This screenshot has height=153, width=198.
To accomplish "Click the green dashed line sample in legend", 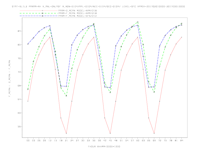I will tap(39, 13).
